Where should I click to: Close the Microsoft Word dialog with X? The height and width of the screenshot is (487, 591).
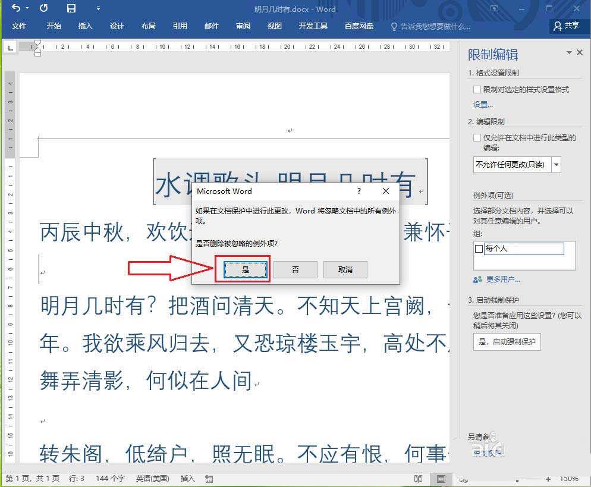coord(386,191)
